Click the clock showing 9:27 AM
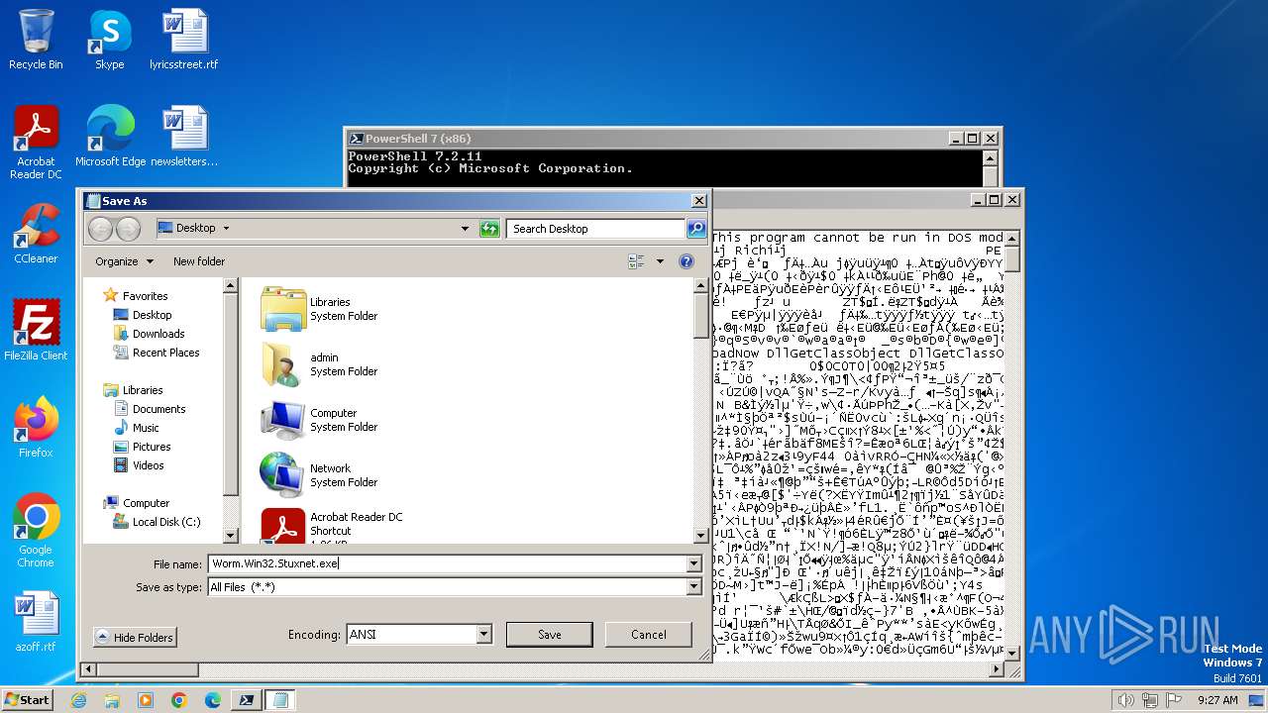The image size is (1268, 713). coord(1217,700)
